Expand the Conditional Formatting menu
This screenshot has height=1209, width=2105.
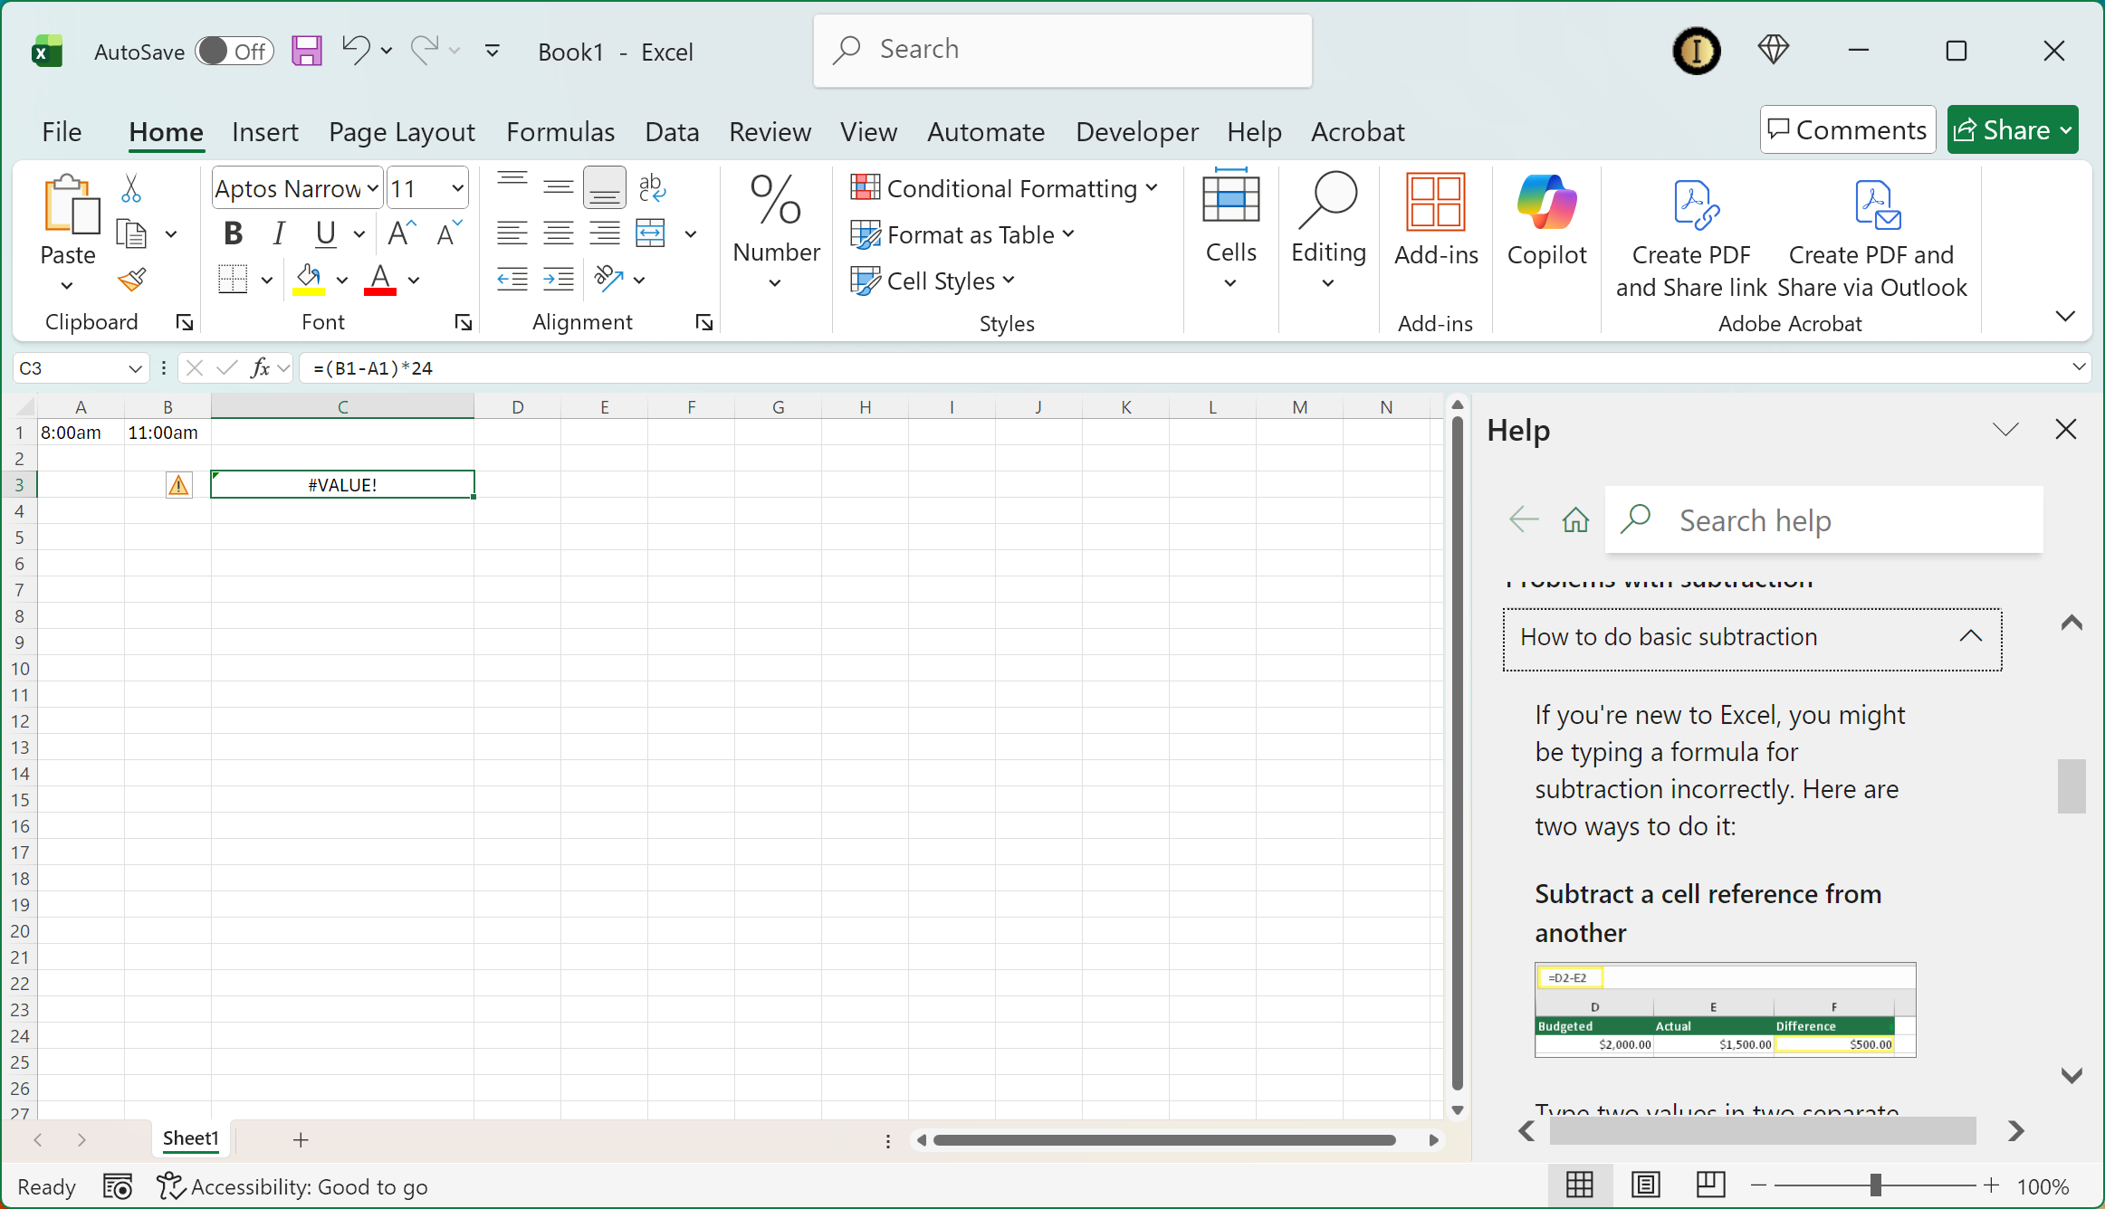(x=1004, y=188)
